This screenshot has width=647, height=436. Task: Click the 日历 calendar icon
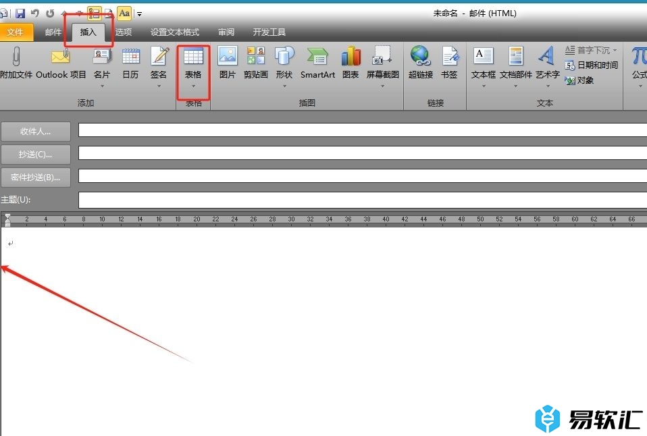pyautogui.click(x=131, y=56)
